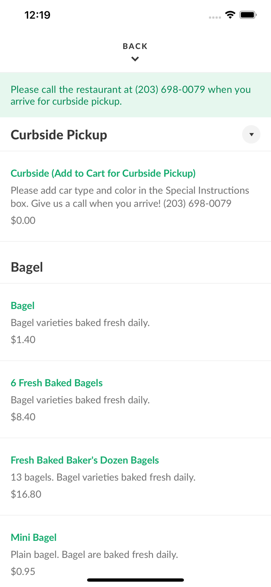271x587 pixels.
Task: Tap the Wi-Fi status icon
Action: click(230, 14)
